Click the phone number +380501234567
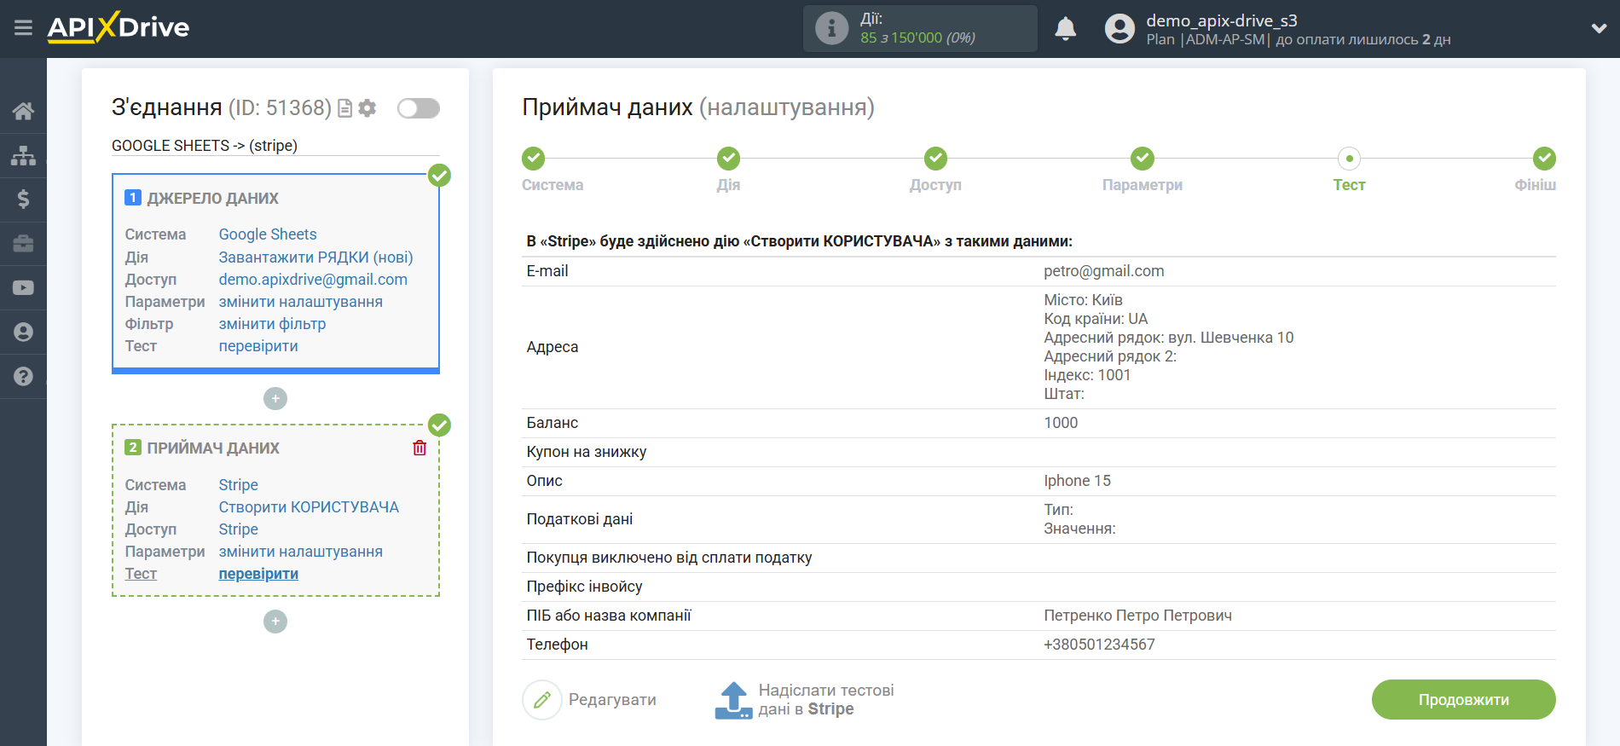The image size is (1620, 746). (x=1099, y=645)
